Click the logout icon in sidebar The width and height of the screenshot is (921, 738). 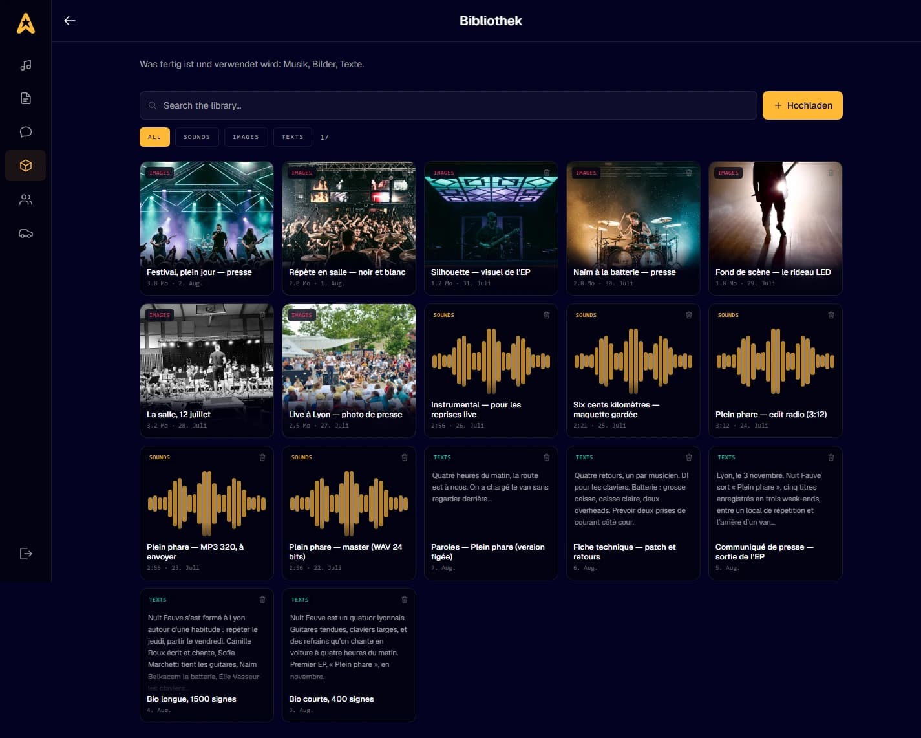tap(26, 554)
